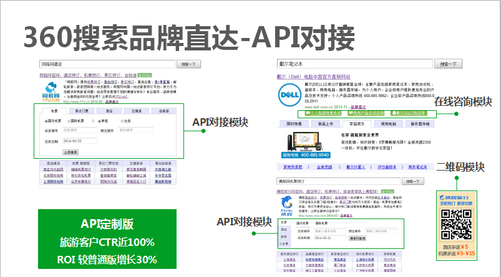
Task: Click the first green Dell consultation chat button
Action: click(x=323, y=113)
